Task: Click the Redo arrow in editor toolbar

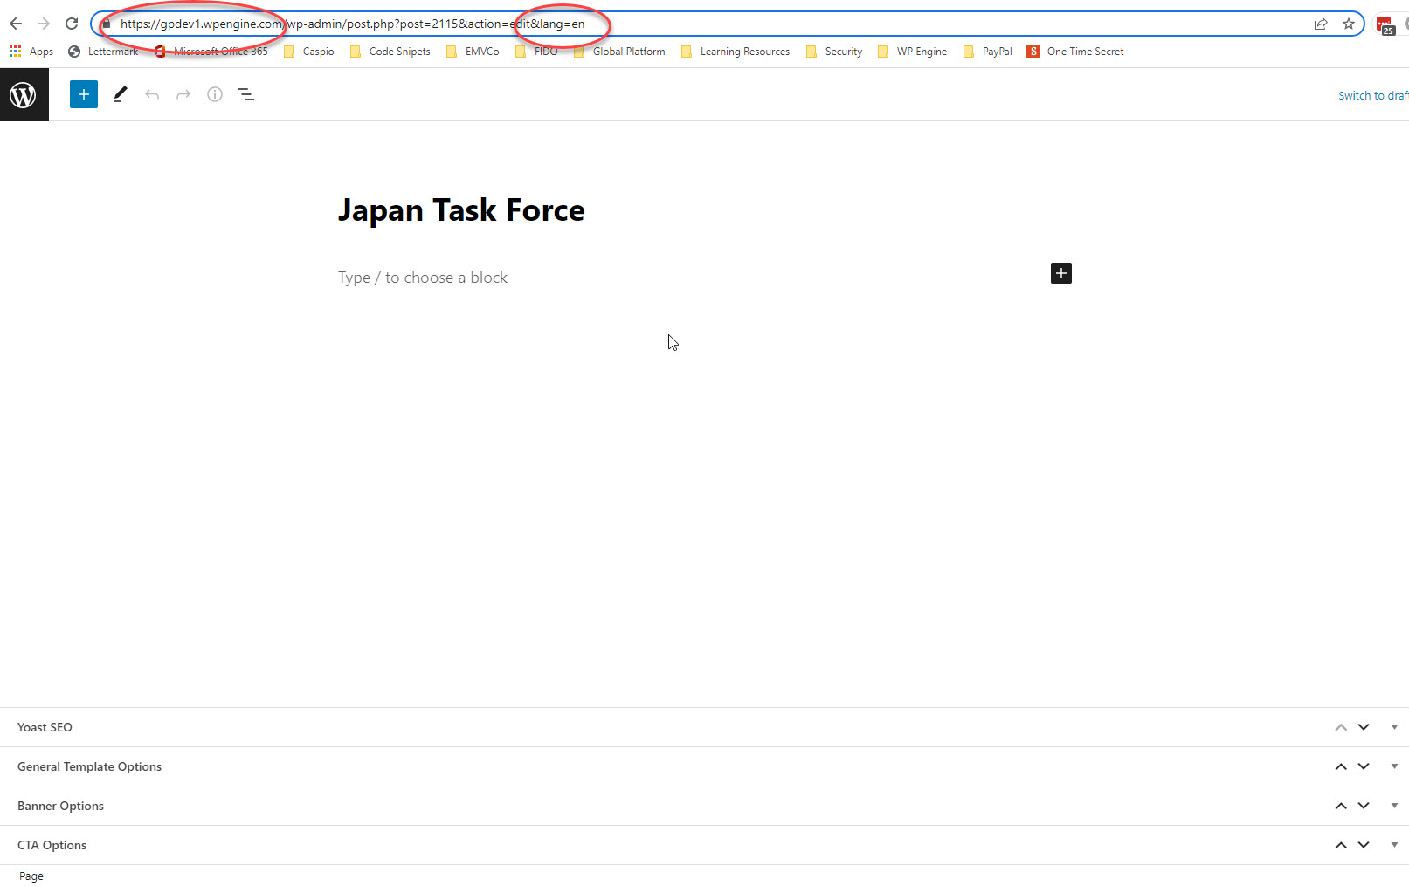Action: [183, 94]
